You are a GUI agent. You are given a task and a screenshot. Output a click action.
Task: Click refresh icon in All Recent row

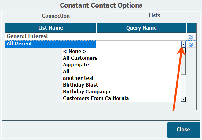191,45
